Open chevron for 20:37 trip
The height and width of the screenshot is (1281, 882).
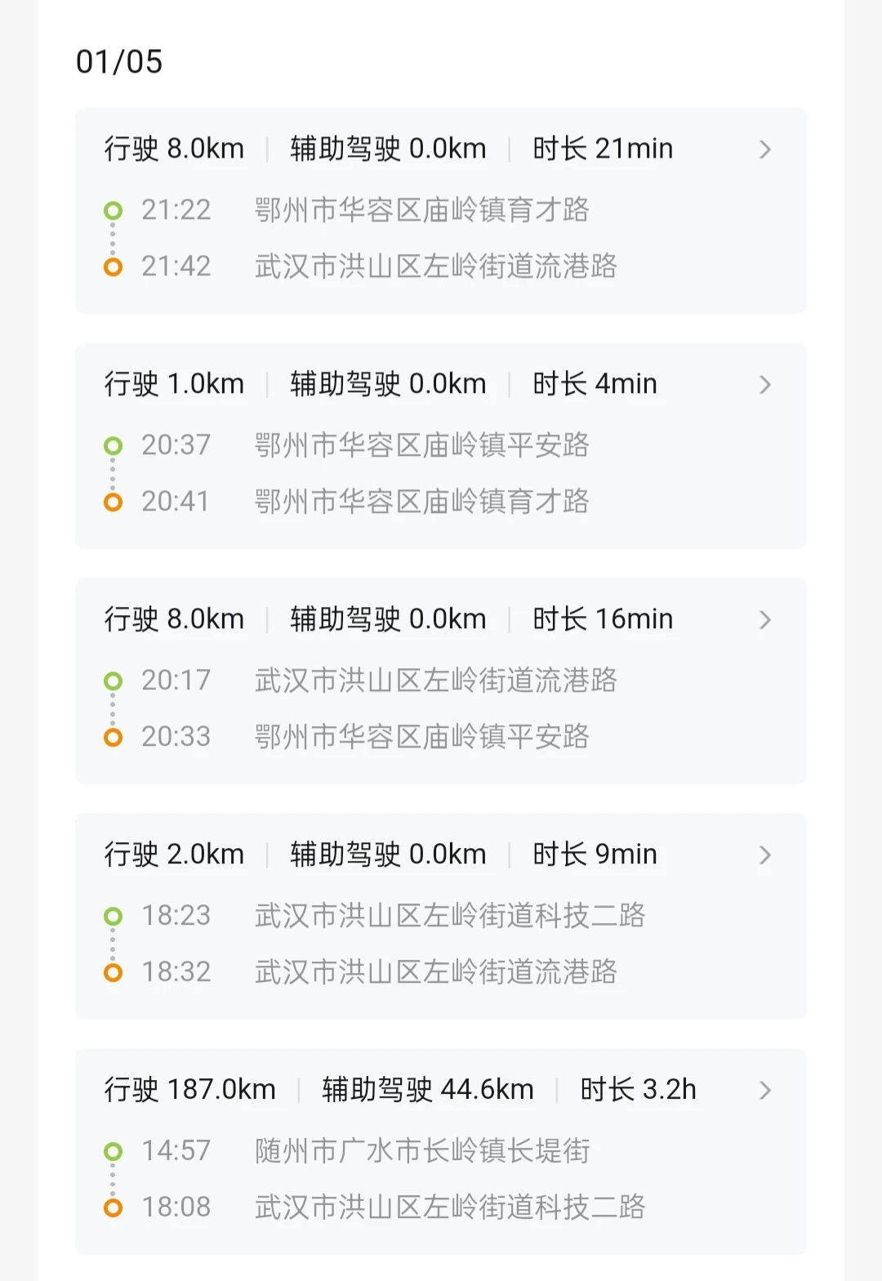point(764,385)
